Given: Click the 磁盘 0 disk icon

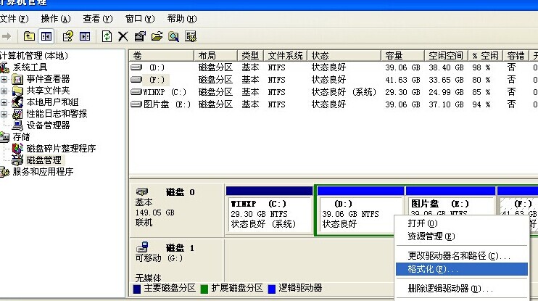Looking at the screenshot, I should point(142,191).
